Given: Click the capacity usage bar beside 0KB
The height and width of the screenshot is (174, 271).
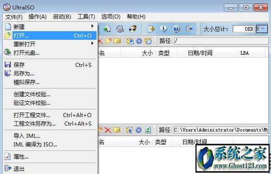Looking at the screenshot, I should [261, 29].
